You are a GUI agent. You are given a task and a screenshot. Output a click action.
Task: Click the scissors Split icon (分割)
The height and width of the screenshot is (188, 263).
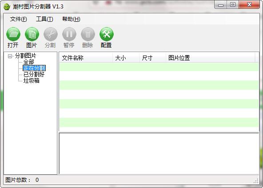pyautogui.click(x=51, y=34)
